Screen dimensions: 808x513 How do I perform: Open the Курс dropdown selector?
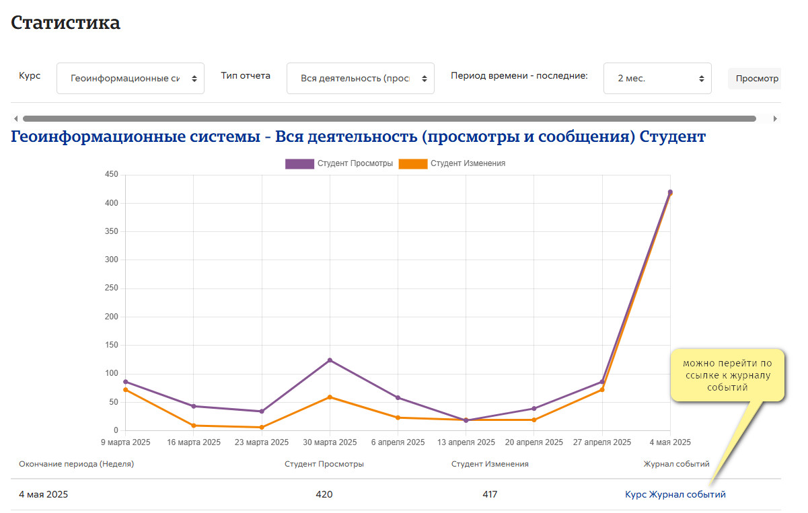click(131, 78)
